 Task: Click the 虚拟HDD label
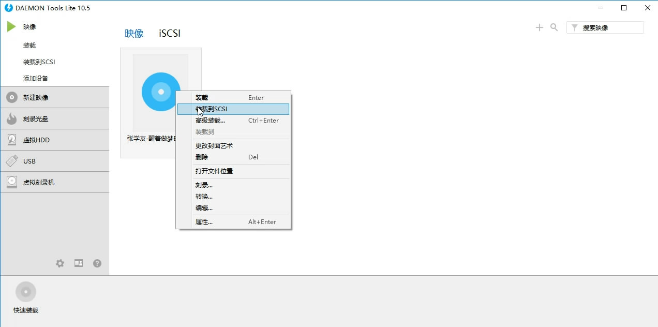(36, 140)
